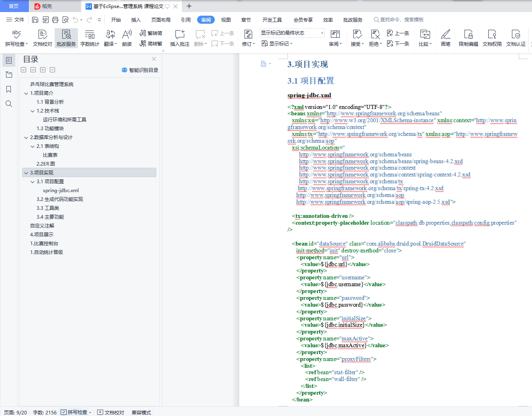
Task: Go to previous change 上一条
Action: click(x=398, y=33)
